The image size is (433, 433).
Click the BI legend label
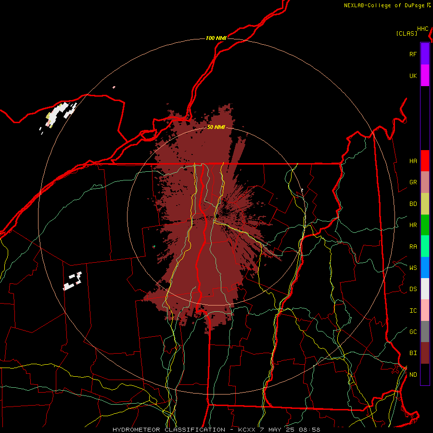413,353
